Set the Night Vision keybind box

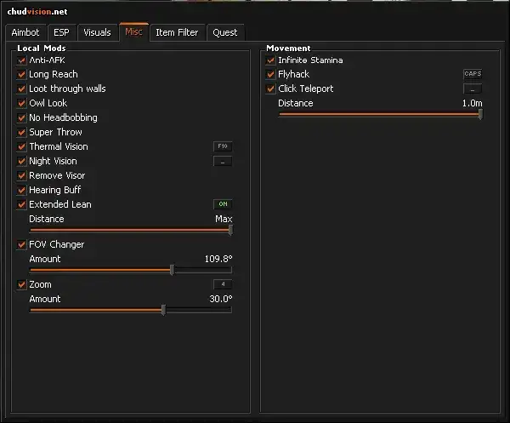[x=222, y=162]
